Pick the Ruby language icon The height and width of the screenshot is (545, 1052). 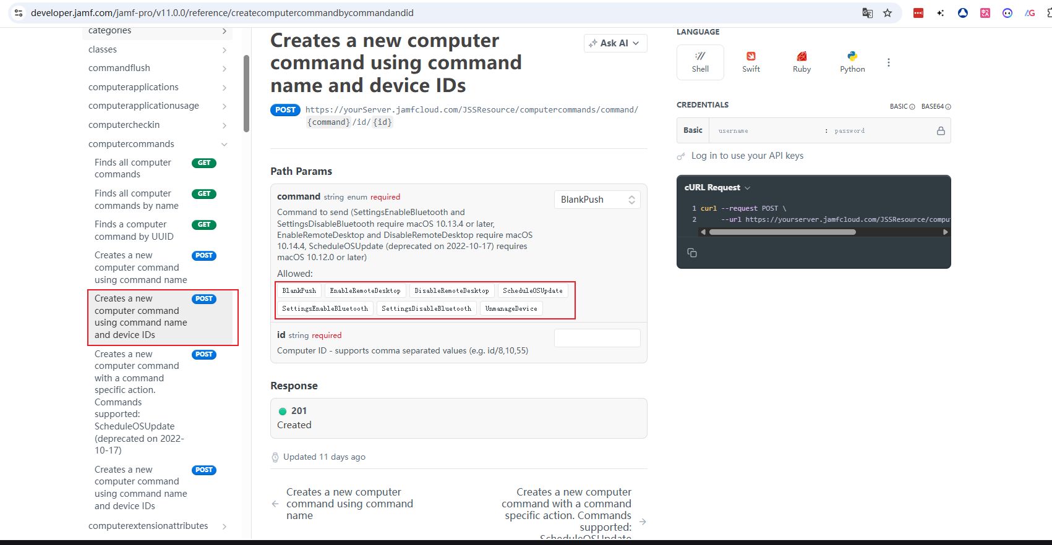802,62
